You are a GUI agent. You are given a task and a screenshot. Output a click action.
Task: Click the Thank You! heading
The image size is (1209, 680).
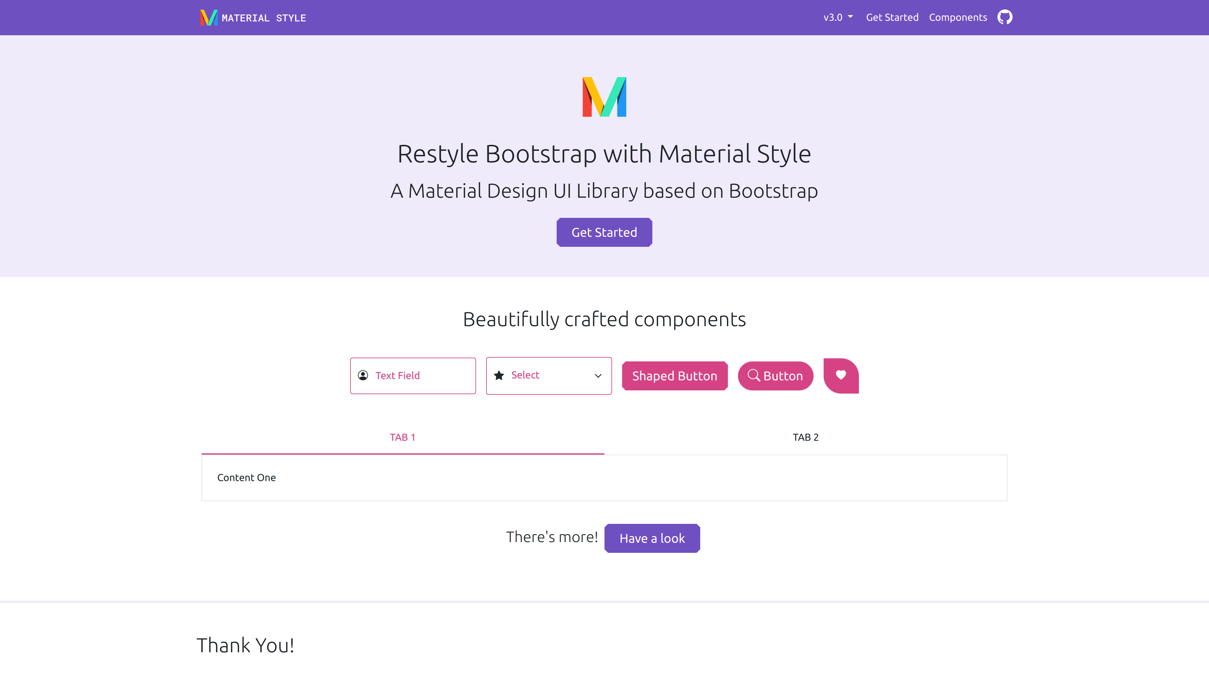tap(246, 645)
